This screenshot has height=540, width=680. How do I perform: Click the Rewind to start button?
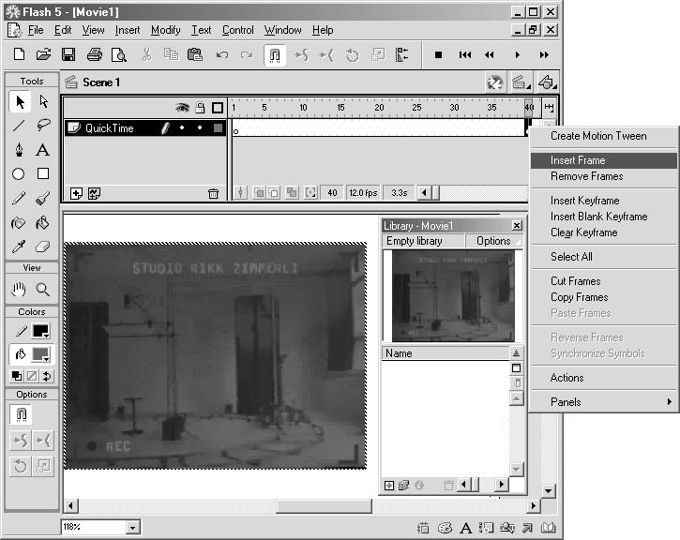(x=465, y=55)
